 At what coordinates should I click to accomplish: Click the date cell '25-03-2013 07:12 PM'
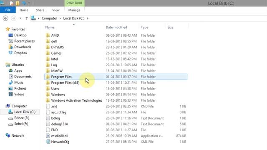tap(121, 53)
